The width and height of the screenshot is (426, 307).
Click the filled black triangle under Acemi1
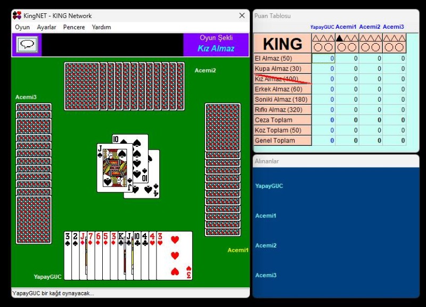pyautogui.click(x=339, y=38)
